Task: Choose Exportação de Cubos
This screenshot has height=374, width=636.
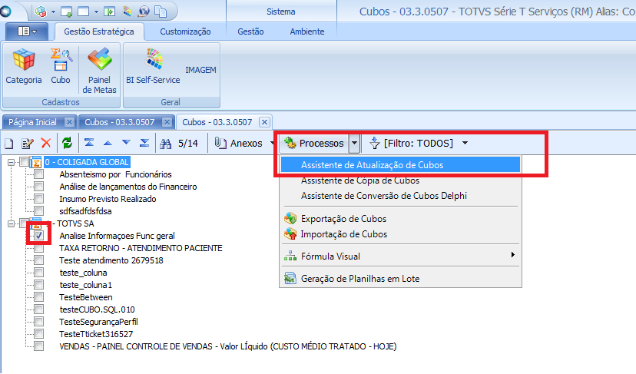Action: pos(400,219)
